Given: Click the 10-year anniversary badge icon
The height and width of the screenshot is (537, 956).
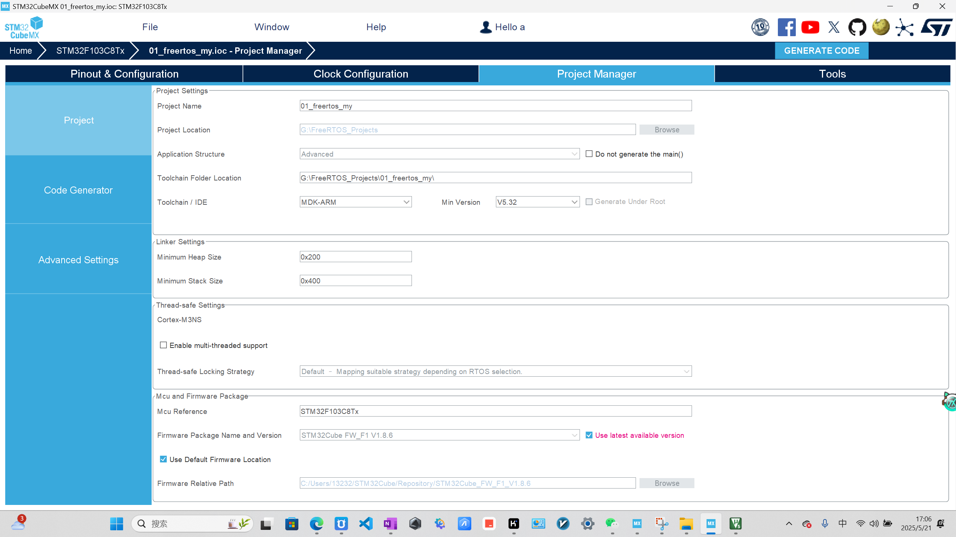Looking at the screenshot, I should [760, 27].
